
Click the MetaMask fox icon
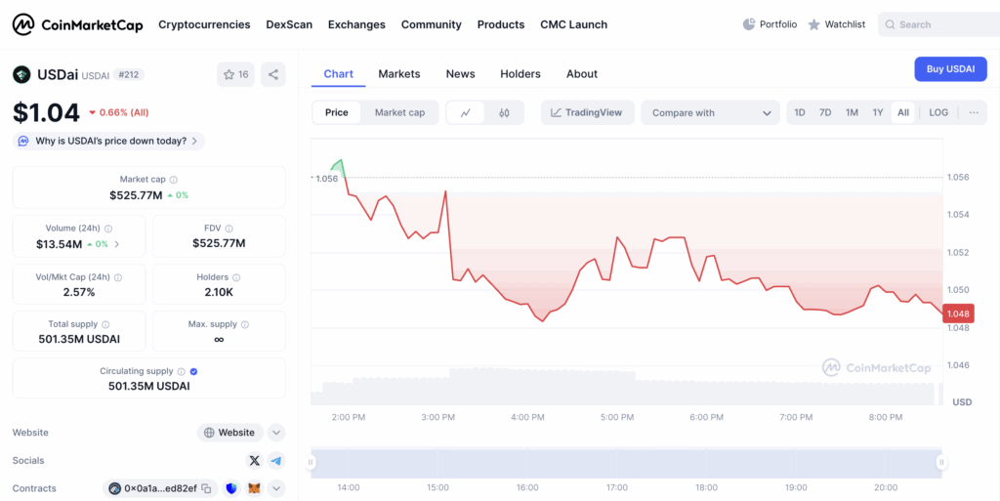pyautogui.click(x=254, y=488)
